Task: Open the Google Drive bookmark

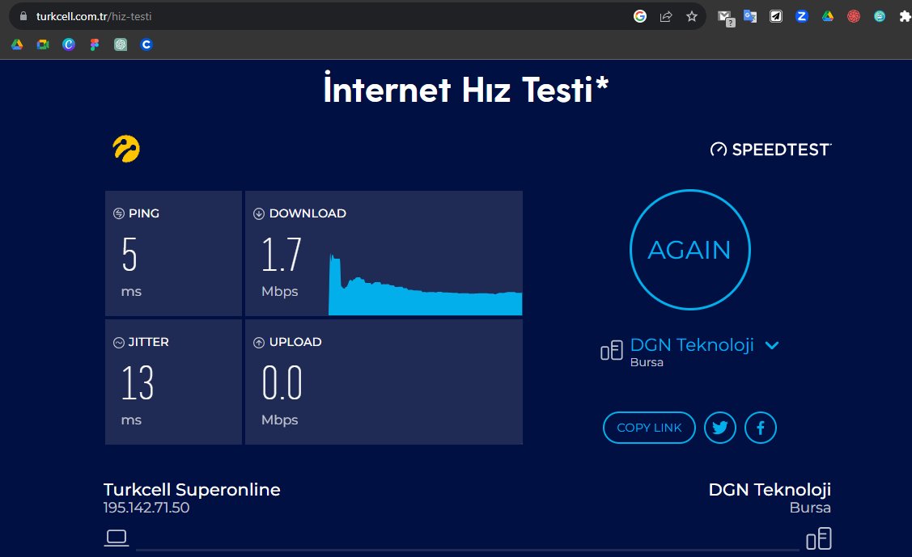Action: pyautogui.click(x=17, y=44)
